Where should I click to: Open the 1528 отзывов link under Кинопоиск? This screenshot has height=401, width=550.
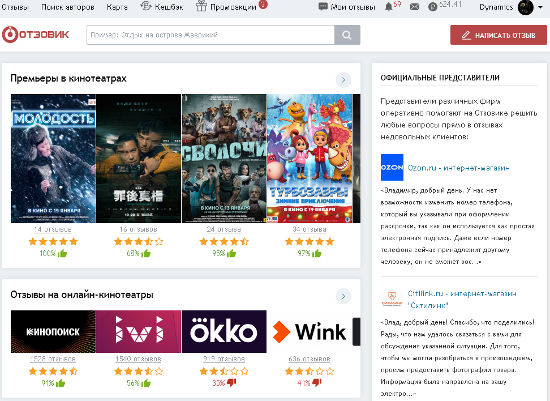(53, 359)
